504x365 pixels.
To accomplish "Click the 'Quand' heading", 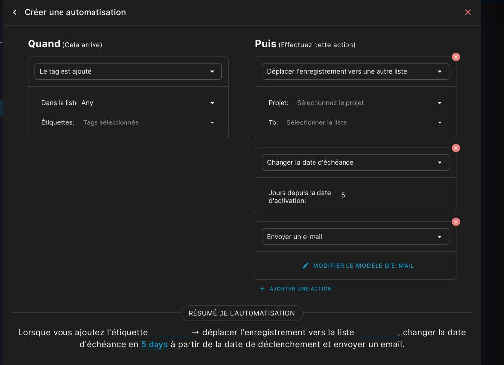I will (44, 44).
